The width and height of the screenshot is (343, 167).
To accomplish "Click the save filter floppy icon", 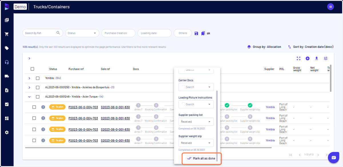I will [x=196, y=33].
